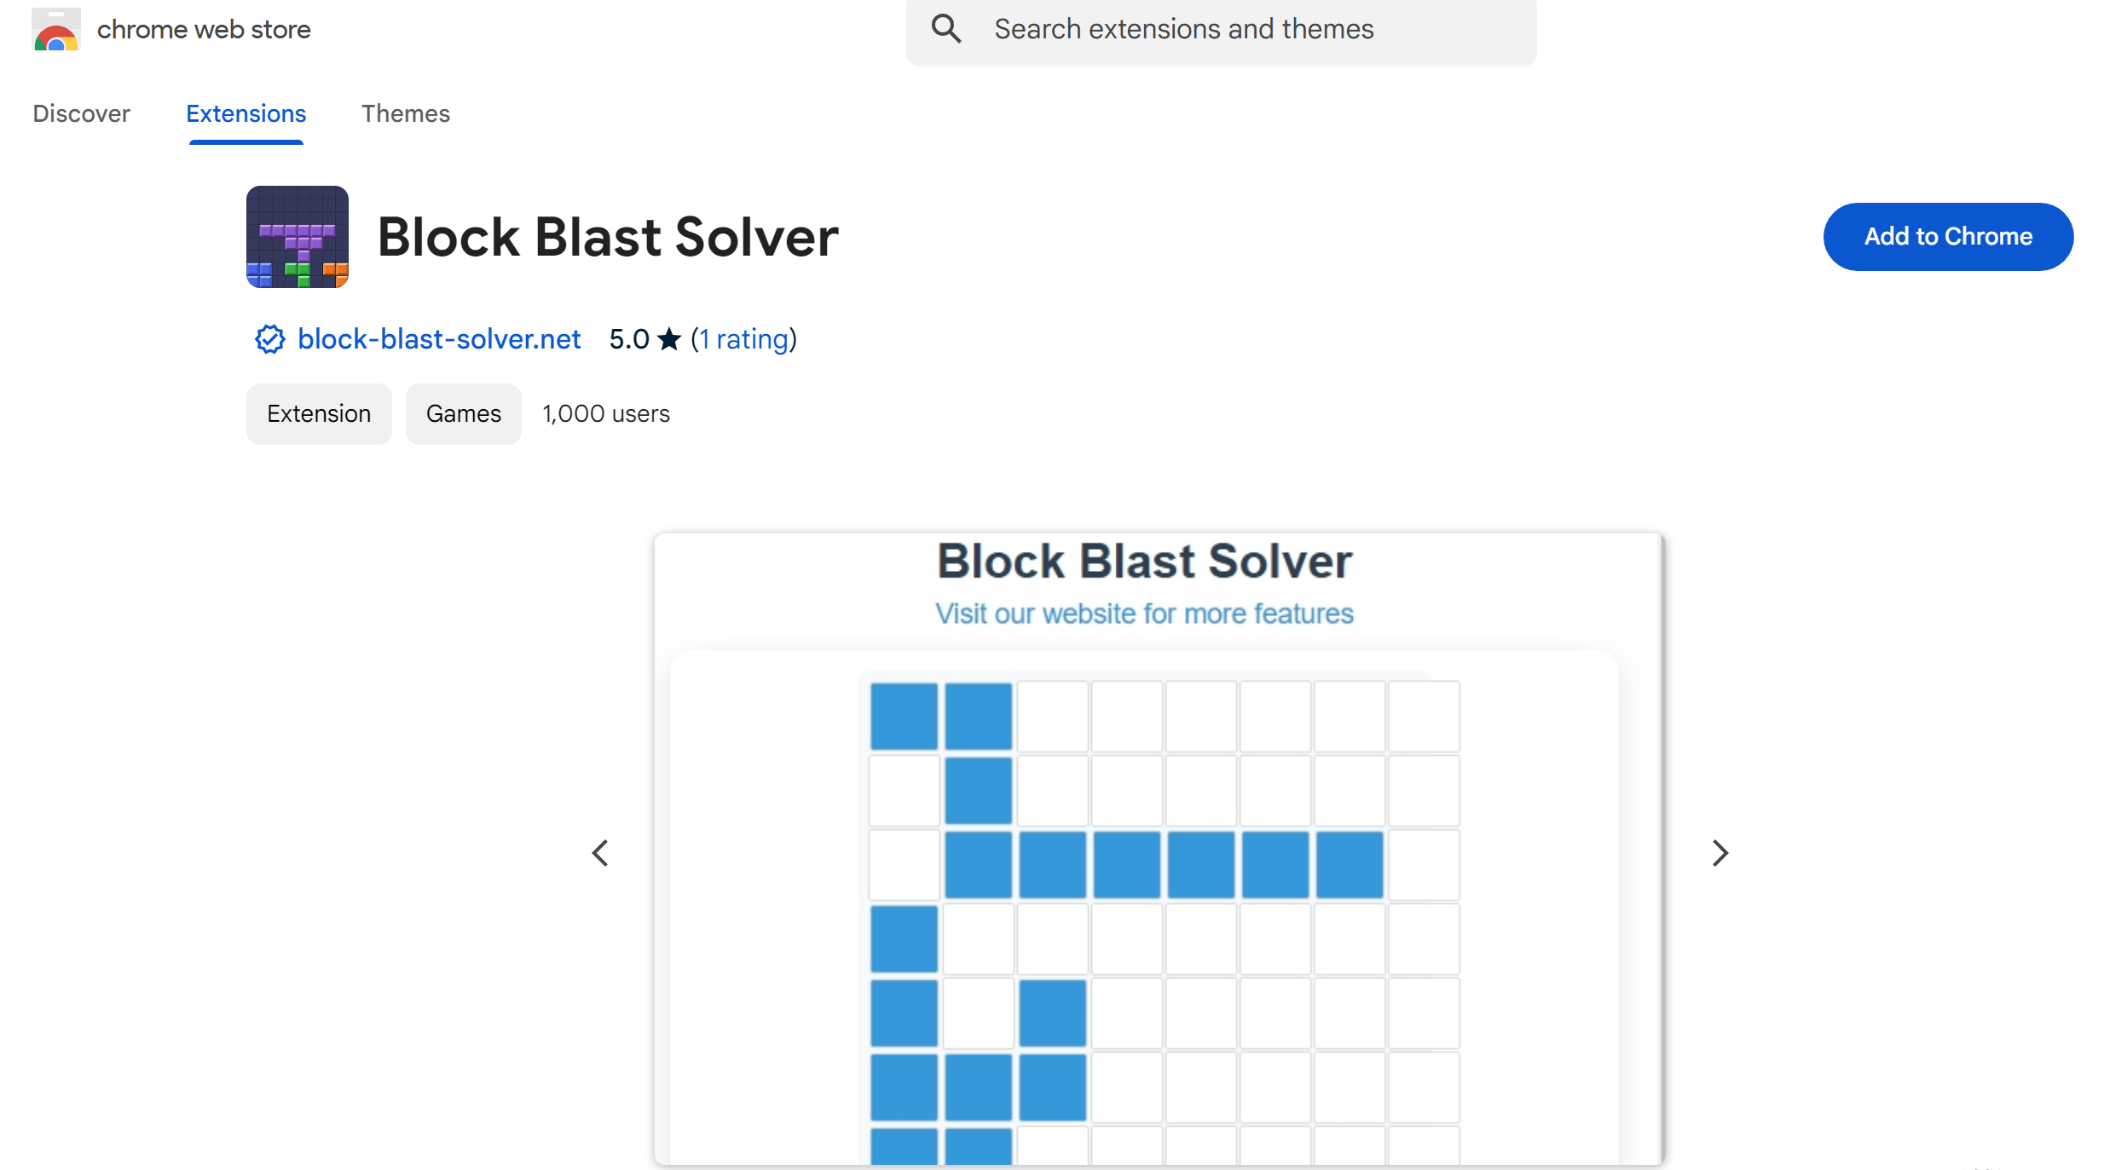Click the Extension category tag
Viewport: 2127px width, 1170px height.
click(x=319, y=413)
